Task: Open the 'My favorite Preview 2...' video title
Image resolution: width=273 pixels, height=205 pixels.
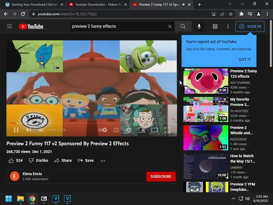Action: (240, 102)
